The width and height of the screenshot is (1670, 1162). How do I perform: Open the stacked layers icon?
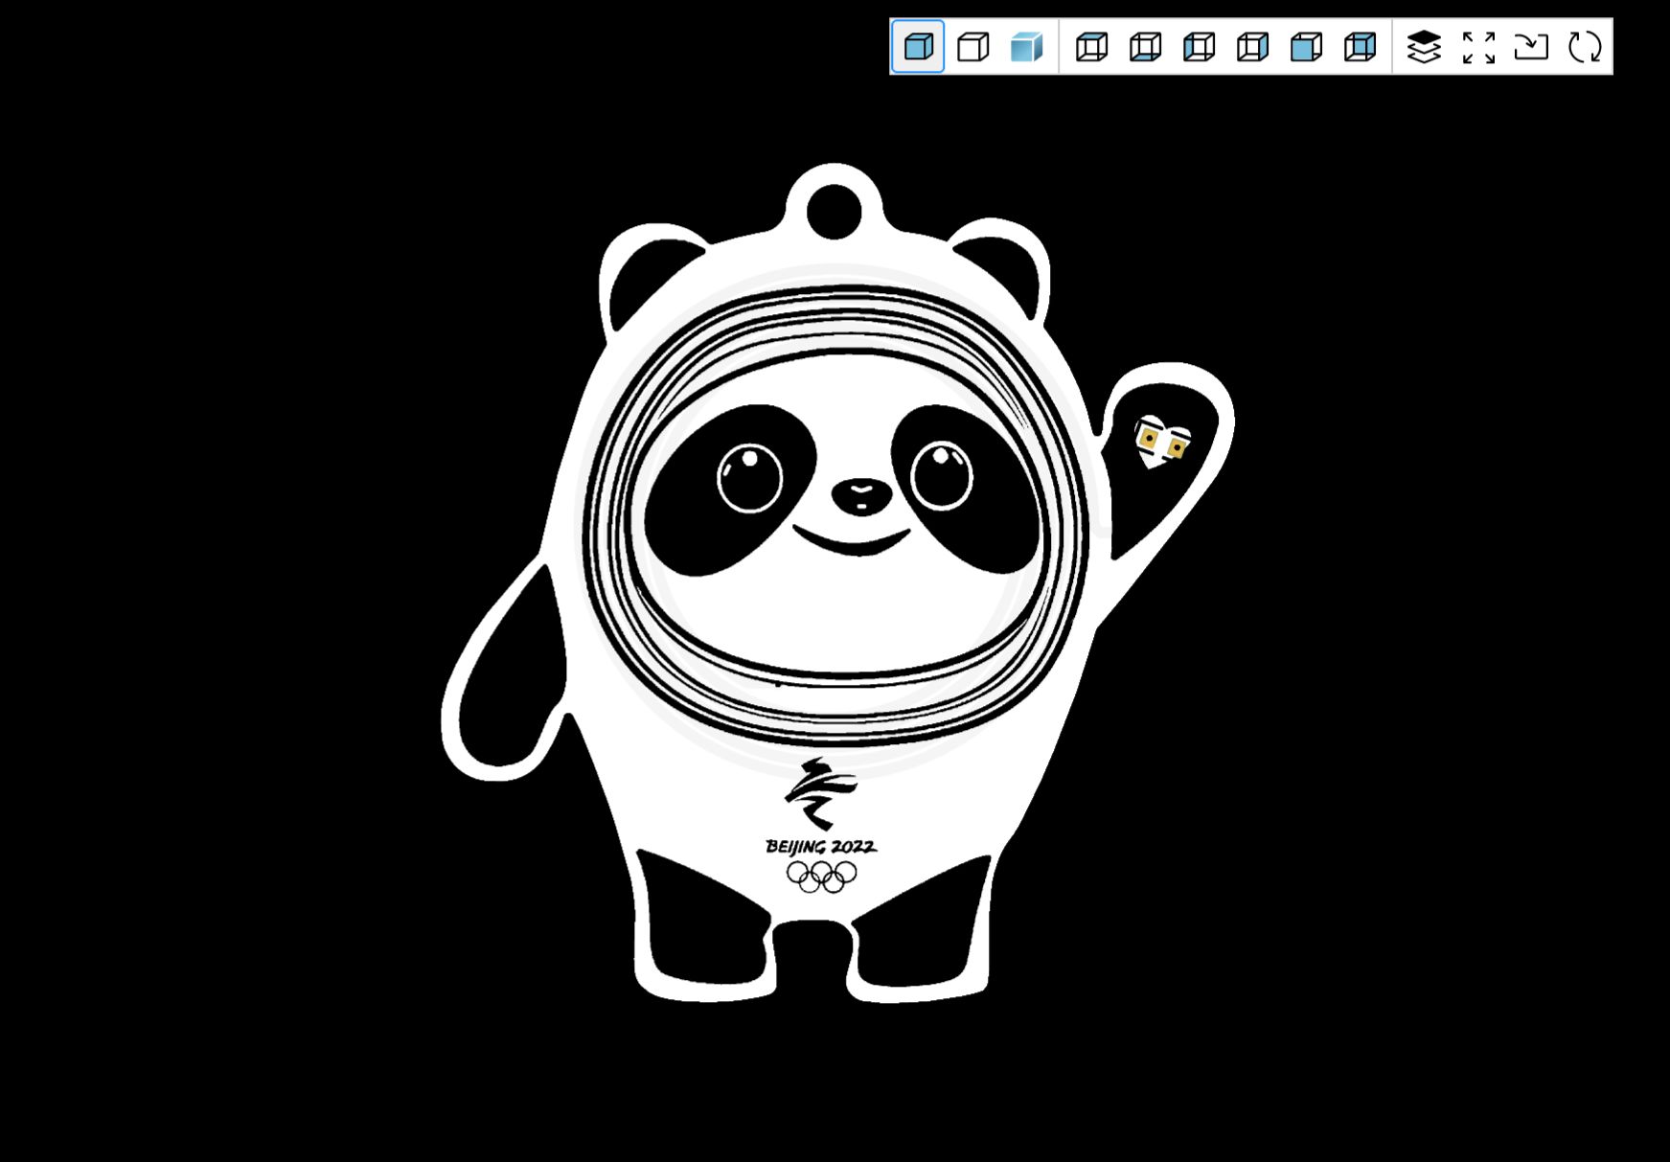coord(1424,46)
